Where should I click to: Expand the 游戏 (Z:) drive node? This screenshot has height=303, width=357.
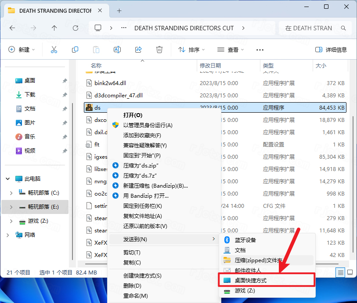[11, 221]
